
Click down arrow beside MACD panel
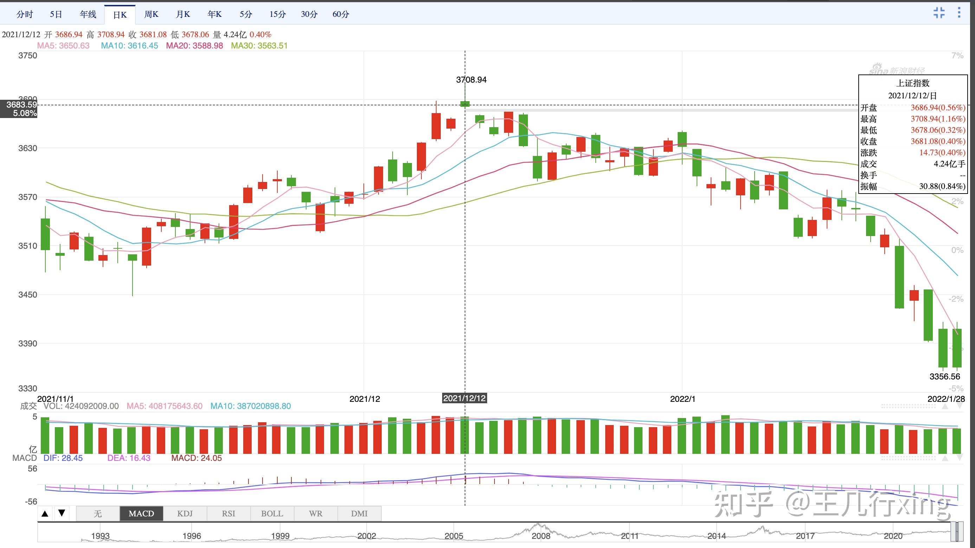960,458
